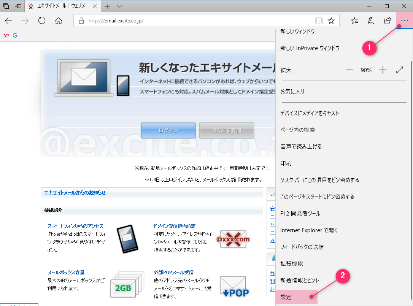Refresh the page with reload icon
Image resolution: width=413 pixels, height=306 pixels.
pos(42,21)
